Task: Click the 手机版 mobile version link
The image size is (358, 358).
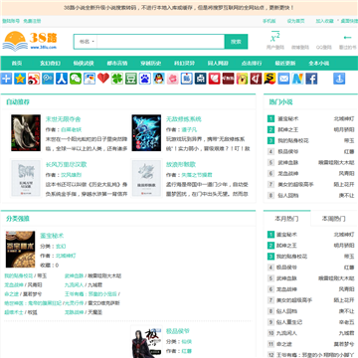Action: click(269, 21)
